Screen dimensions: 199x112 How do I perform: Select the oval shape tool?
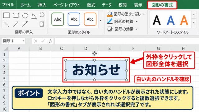pos(25,16)
